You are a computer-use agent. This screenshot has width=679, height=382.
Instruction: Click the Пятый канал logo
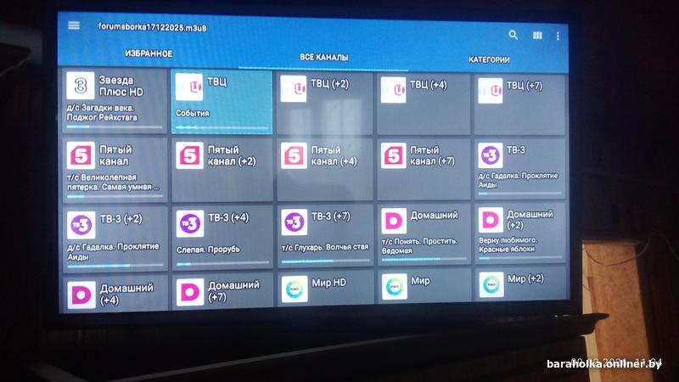(x=81, y=155)
